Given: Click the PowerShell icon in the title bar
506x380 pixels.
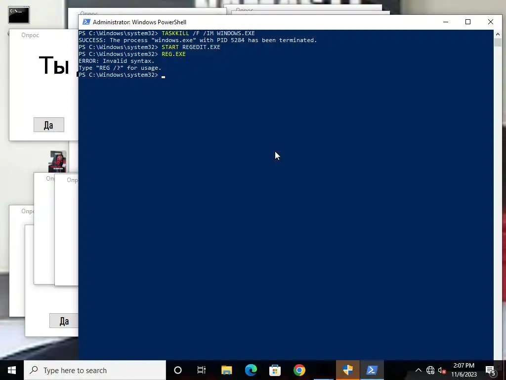Looking at the screenshot, I should pos(86,22).
